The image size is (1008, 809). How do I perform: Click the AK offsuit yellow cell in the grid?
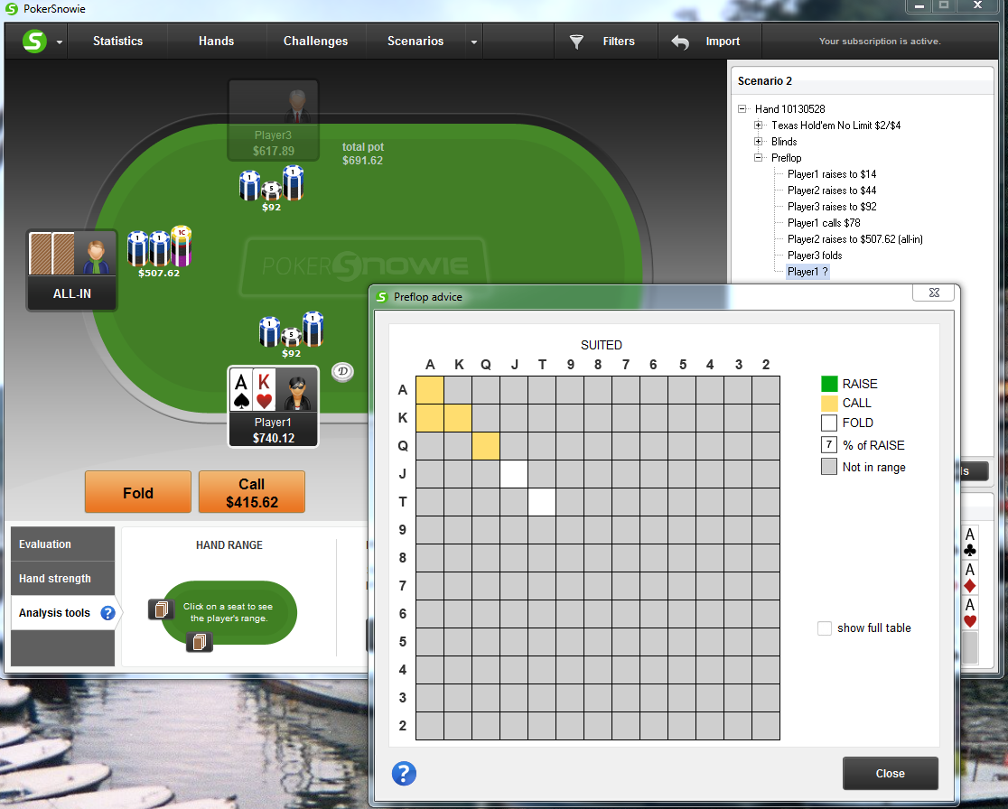[430, 418]
